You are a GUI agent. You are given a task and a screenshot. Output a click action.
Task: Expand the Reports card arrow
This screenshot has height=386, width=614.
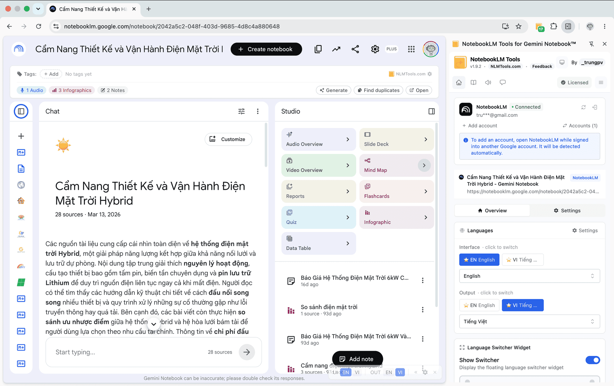[348, 191]
